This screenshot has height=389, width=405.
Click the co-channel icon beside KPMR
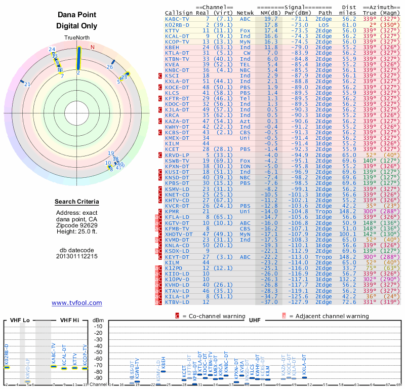pos(160,211)
